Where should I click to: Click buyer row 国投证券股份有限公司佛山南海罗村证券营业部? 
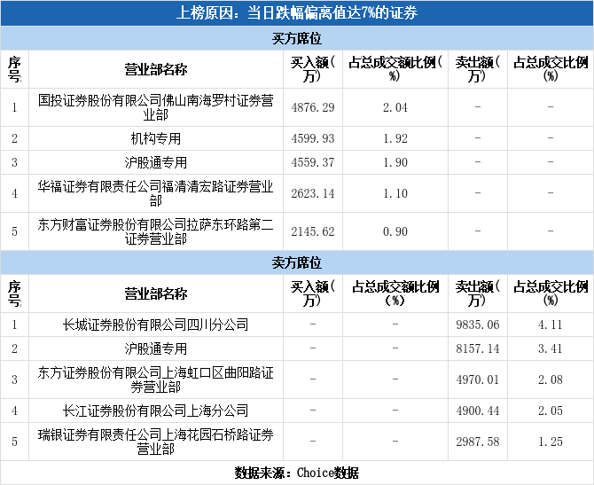click(x=156, y=107)
